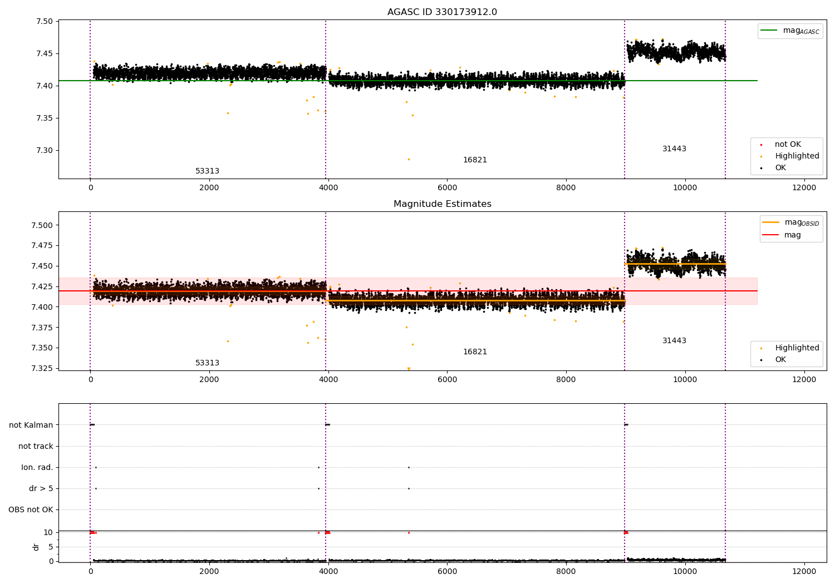Click the 53313 label in the middle plot
The width and height of the screenshot is (835, 584).
click(x=207, y=363)
